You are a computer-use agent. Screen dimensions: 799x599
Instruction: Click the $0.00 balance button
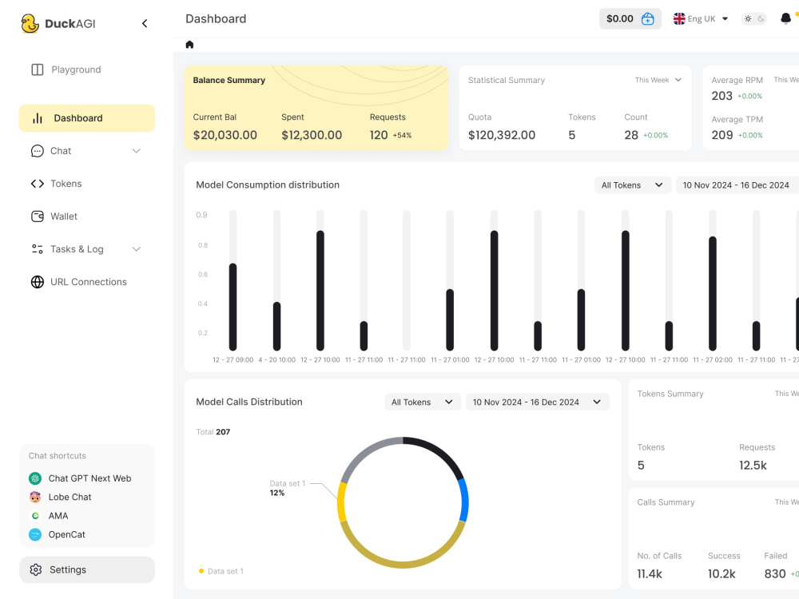630,19
